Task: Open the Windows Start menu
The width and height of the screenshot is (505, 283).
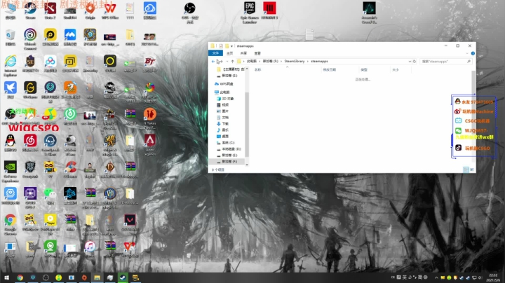Action: pyautogui.click(x=6, y=277)
